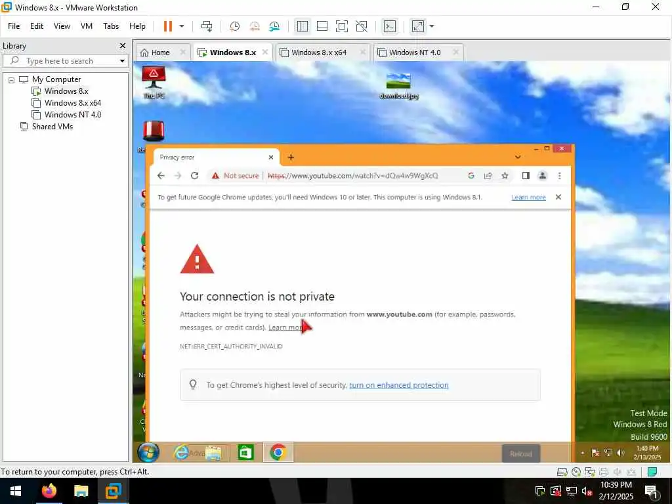Open the guest Start orb button
Screen dimensions: 672x504
tap(148, 452)
